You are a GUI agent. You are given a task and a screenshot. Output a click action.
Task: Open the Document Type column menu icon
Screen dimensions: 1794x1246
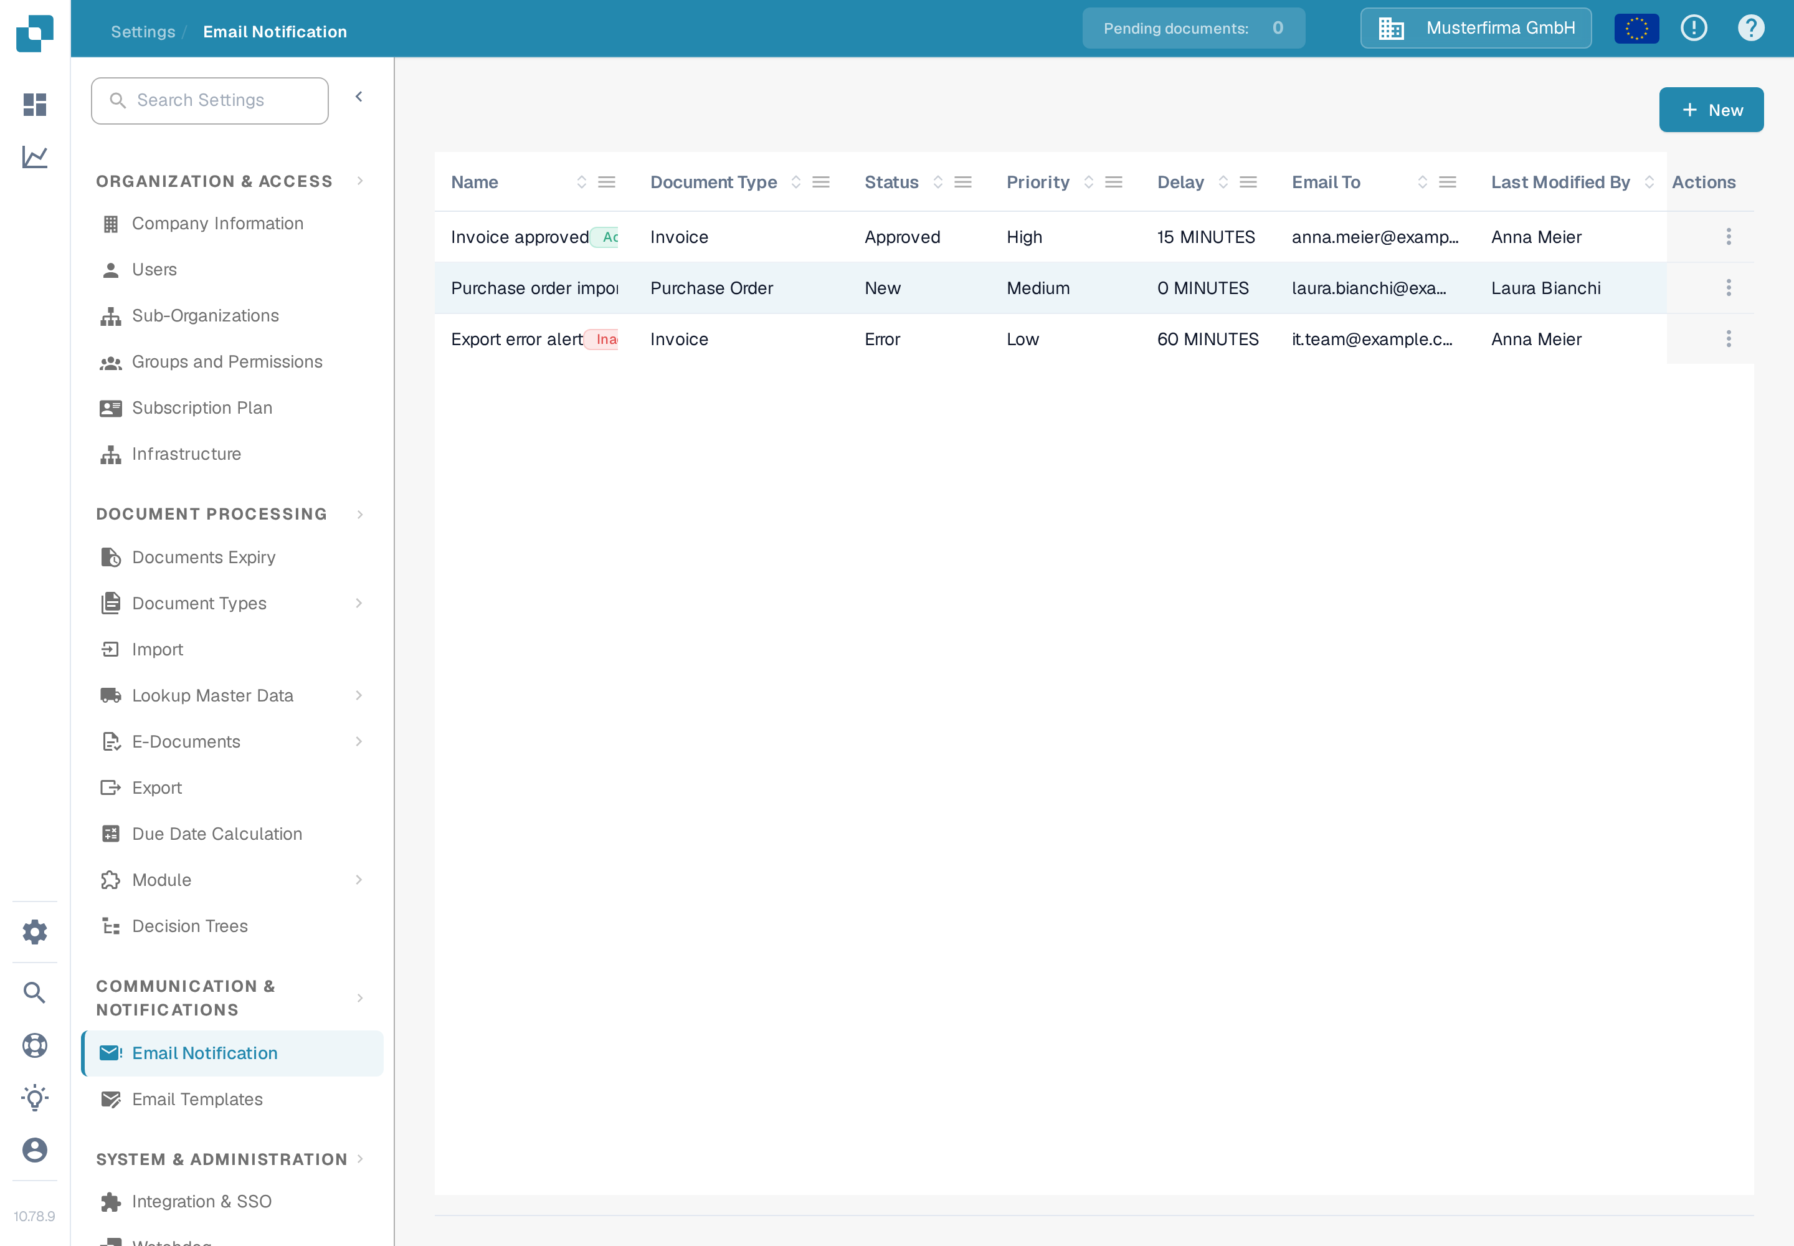tap(820, 182)
